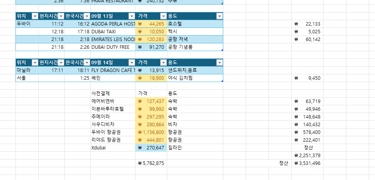The height and width of the screenshot is (180, 375).
Task: Click the blue 270,647 Xdubai price cell
Action: [151, 148]
